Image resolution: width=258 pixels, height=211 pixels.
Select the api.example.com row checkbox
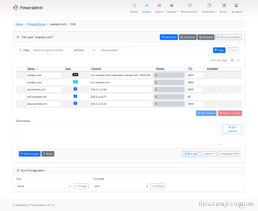click(20, 89)
